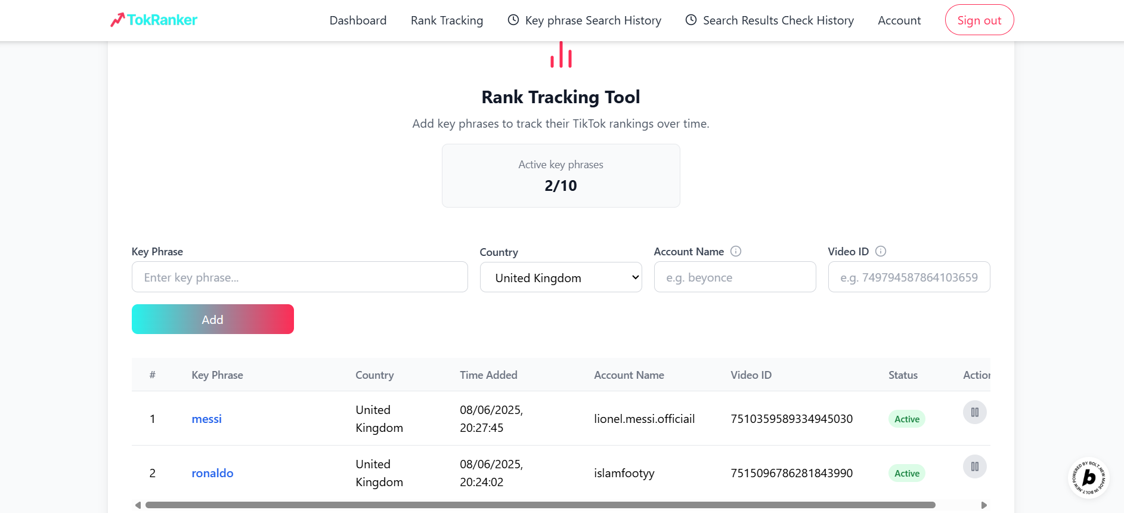Click the Bolt badge icon
The height and width of the screenshot is (513, 1124).
(1088, 477)
